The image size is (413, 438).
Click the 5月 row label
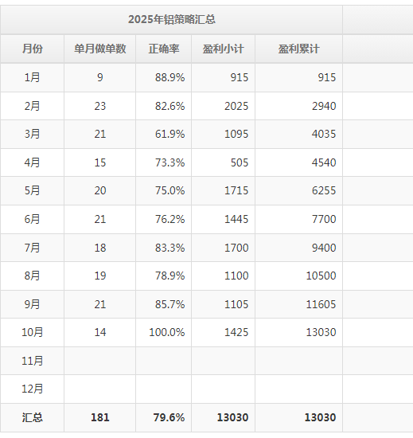tap(32, 190)
